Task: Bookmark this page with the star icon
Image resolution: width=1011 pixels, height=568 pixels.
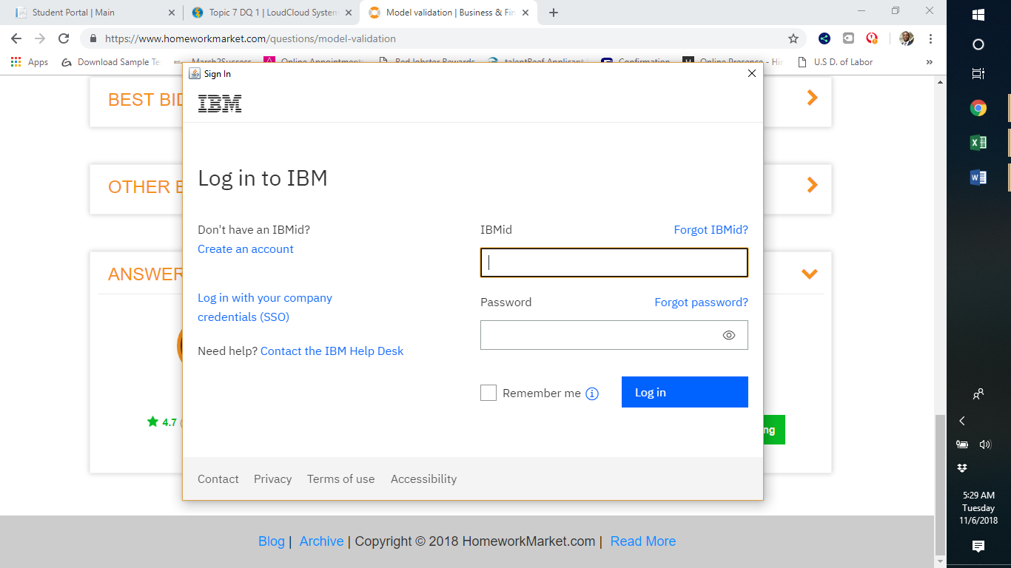Action: [x=793, y=38]
